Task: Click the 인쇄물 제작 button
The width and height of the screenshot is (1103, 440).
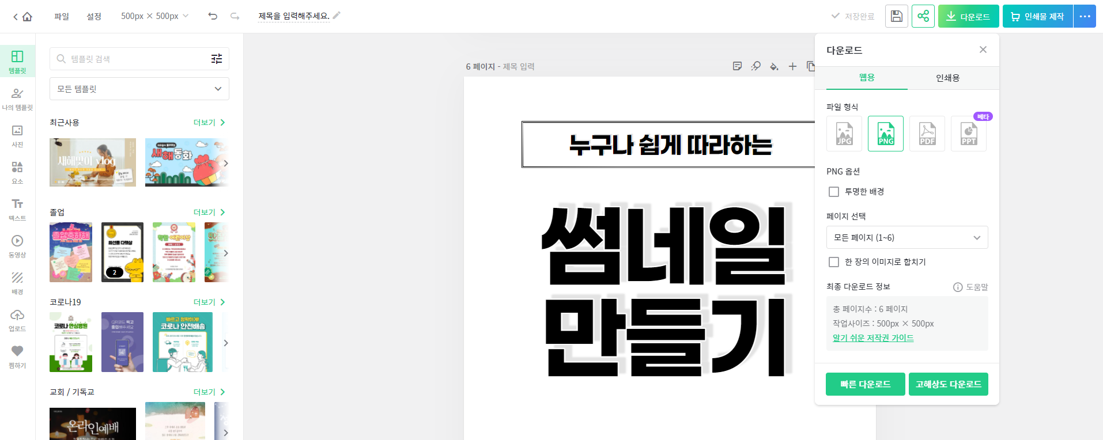Action: point(1037,16)
